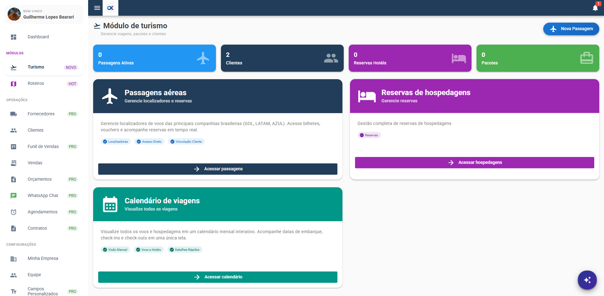Viewport: 604px width, 296px height.
Task: Toggle the Localizadores badge under Passagens aéreas
Action: click(x=116, y=141)
